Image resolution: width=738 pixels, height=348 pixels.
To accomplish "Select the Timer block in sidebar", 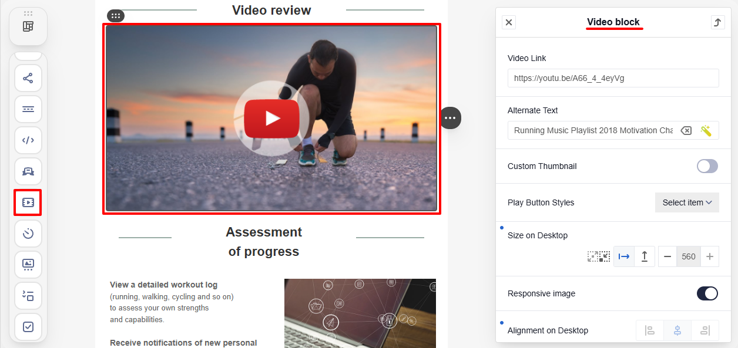I will point(28,234).
